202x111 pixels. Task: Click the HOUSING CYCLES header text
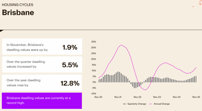[17, 5]
